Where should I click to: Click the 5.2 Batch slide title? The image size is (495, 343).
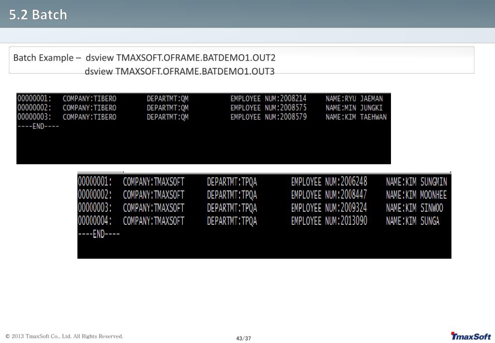point(38,15)
